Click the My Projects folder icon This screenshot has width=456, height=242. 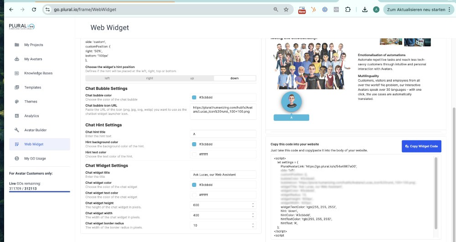(x=17, y=45)
